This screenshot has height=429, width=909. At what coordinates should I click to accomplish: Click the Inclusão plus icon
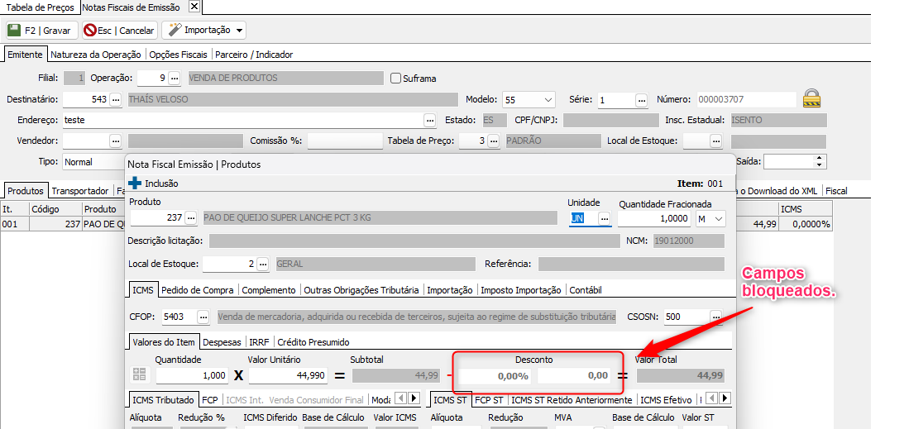pyautogui.click(x=135, y=183)
